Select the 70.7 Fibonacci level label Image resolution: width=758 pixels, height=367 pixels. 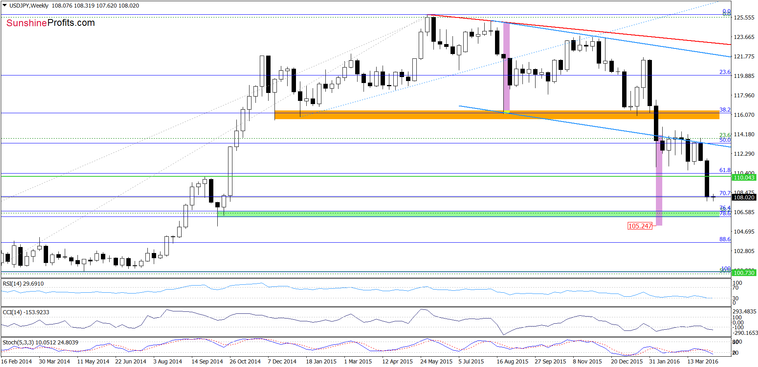coord(725,193)
